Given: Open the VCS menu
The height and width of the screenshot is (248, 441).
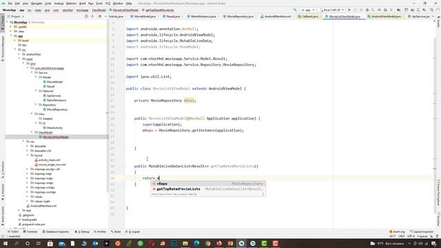Looking at the screenshot, I should tap(107, 3).
